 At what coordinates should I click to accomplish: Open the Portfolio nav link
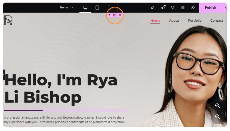pos(195,21)
